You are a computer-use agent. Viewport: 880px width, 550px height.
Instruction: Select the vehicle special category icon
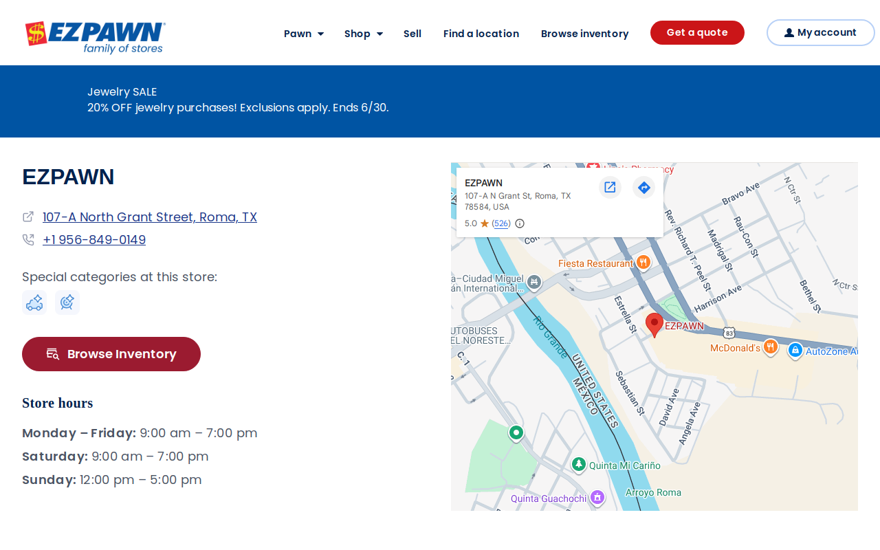click(x=34, y=302)
